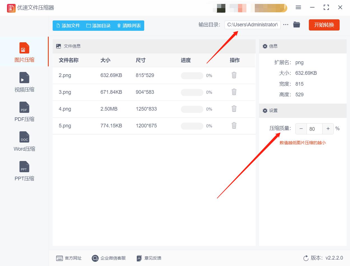Open 官方网址 official website link
The height and width of the screenshot is (266, 350).
tap(69, 258)
